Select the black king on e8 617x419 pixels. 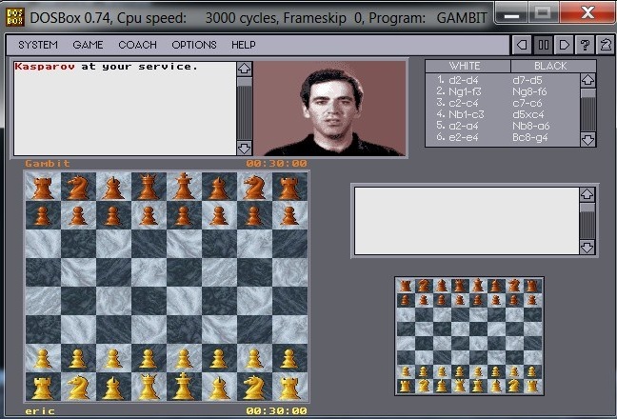(x=184, y=187)
